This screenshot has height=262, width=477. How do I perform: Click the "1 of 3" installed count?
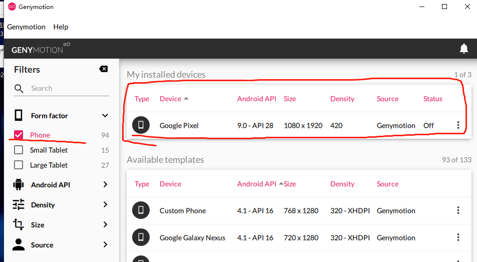(x=462, y=75)
